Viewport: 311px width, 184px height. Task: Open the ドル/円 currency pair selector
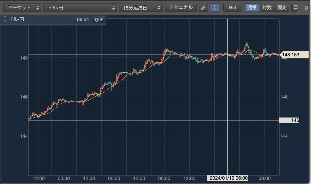tap(80, 7)
